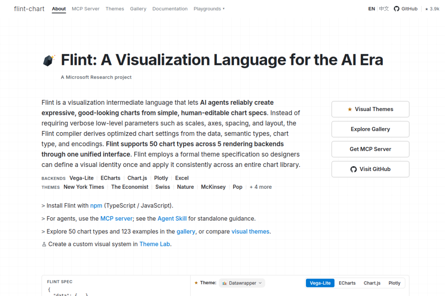Viewport: 445px width, 296px height.
Task: Show the + 4 more themes
Action: coord(261,187)
